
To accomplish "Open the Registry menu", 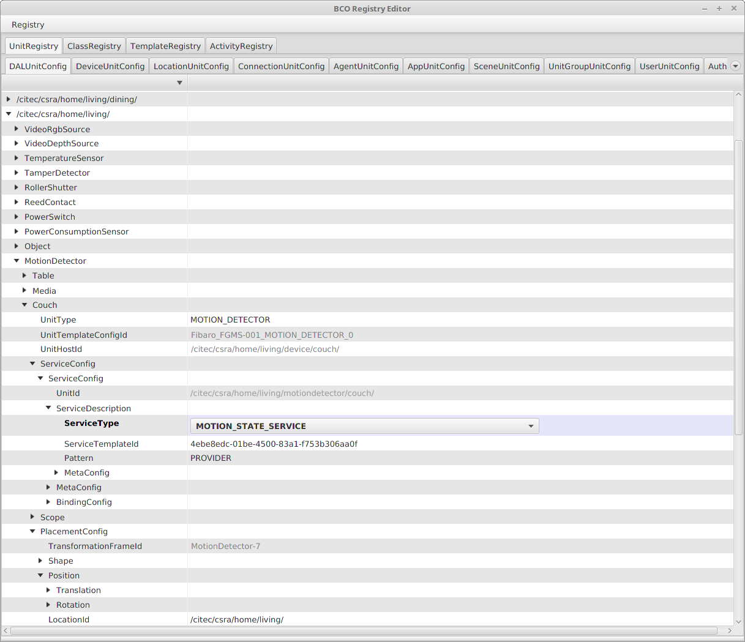I will 28,25.
